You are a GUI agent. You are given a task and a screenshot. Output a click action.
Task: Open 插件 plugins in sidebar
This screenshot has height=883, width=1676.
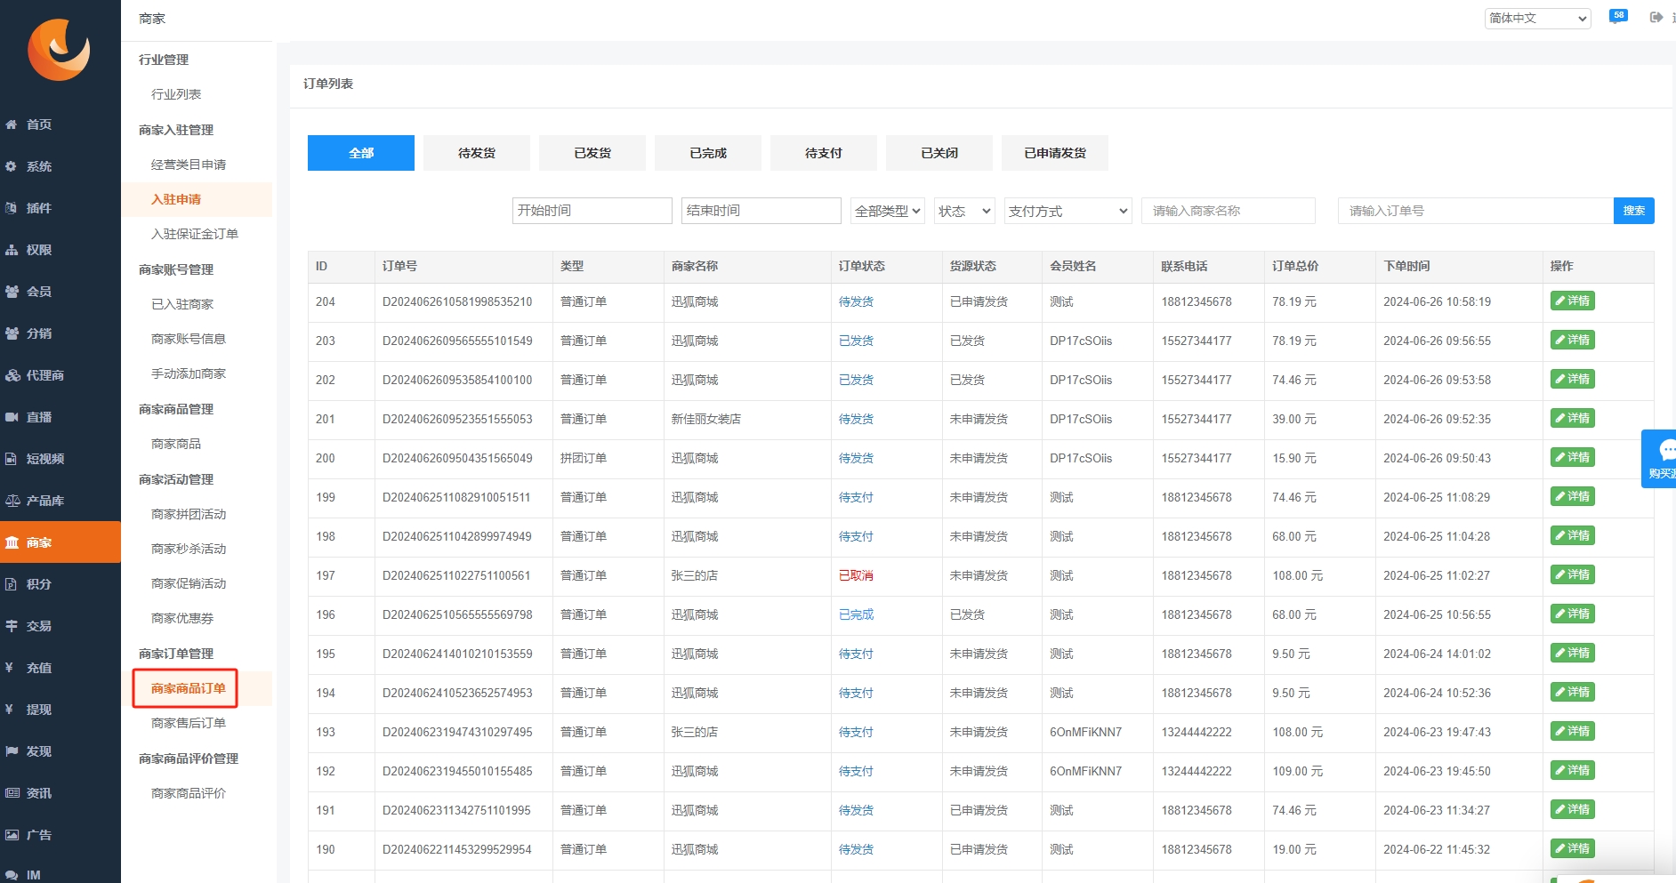pos(60,208)
